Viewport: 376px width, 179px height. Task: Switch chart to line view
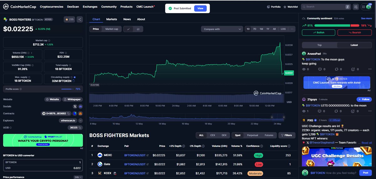click(128, 29)
